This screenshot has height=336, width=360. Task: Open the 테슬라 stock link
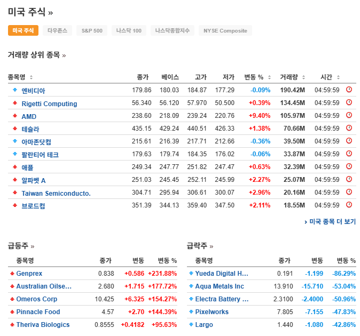click(x=30, y=129)
